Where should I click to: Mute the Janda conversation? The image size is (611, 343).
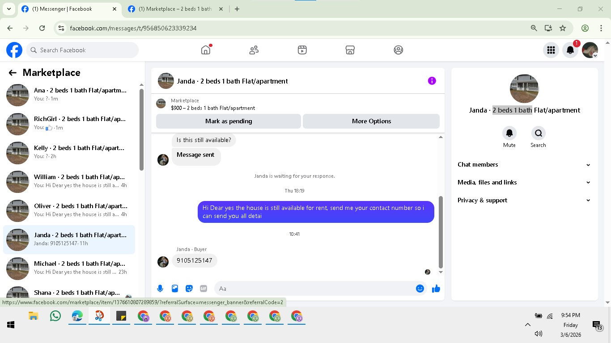509,133
